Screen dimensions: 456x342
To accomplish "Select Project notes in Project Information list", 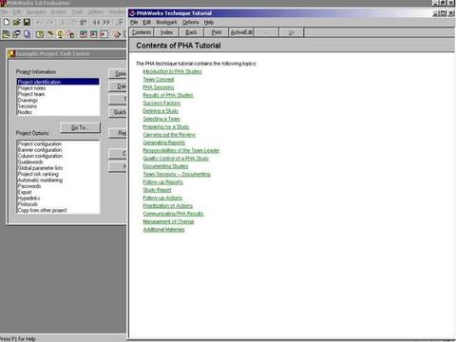I will coord(31,88).
